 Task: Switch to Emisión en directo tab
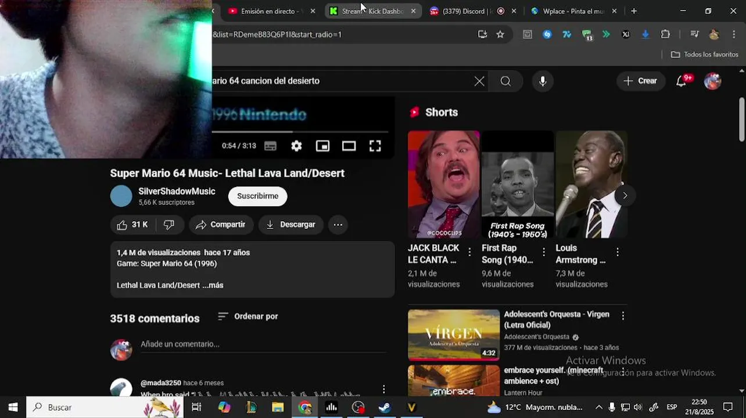click(x=271, y=11)
